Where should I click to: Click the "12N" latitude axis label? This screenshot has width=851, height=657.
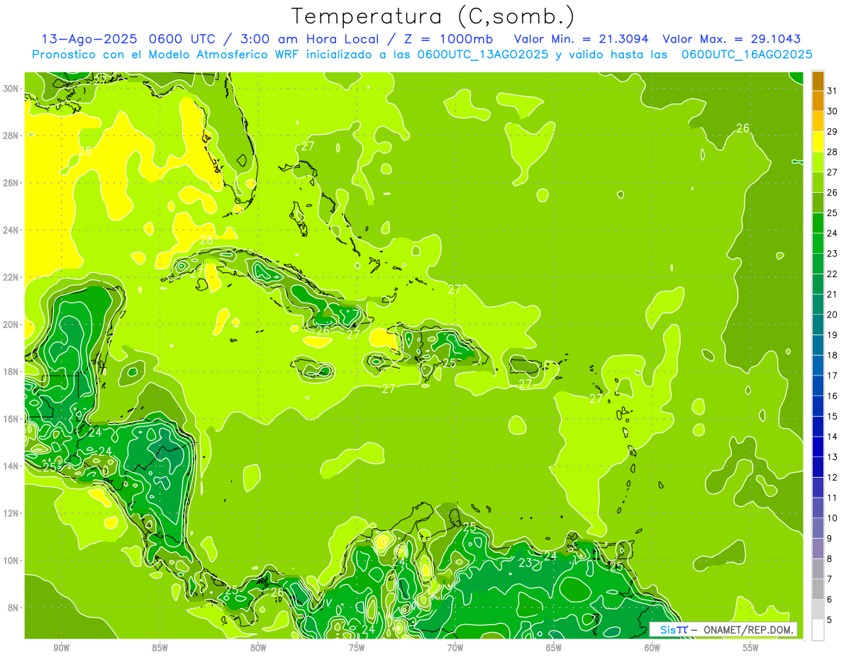pos(11,512)
